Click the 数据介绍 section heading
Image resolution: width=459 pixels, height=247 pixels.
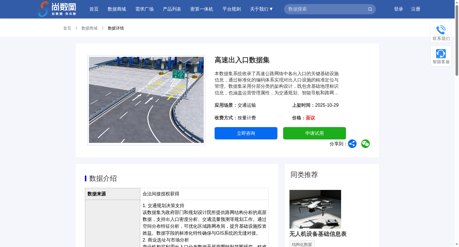click(103, 178)
